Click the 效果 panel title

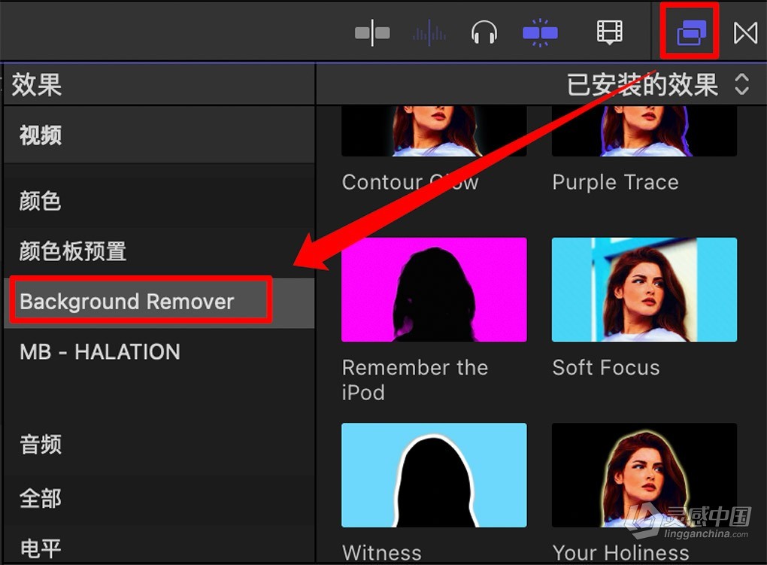pos(37,85)
